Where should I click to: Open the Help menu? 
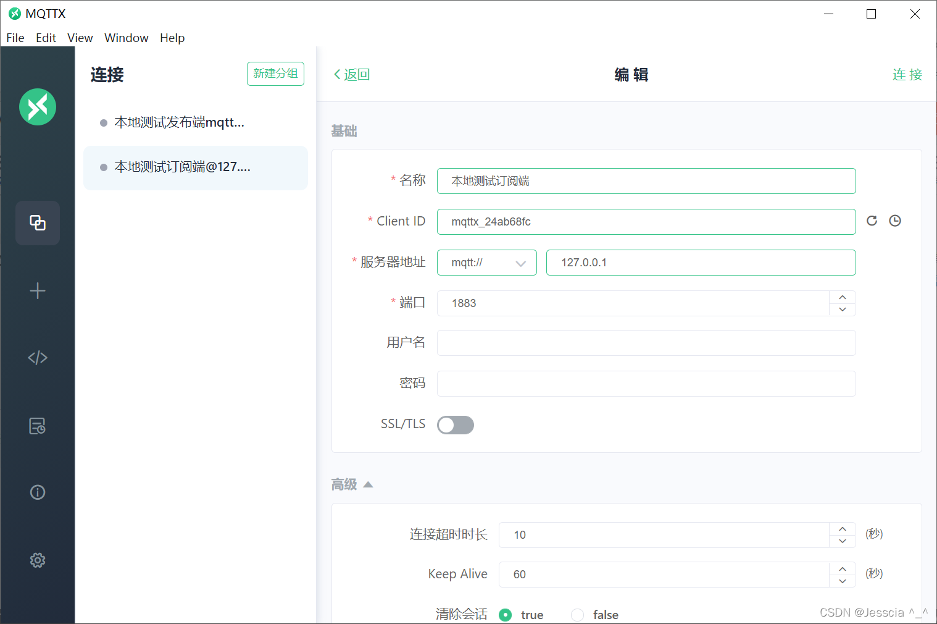(172, 38)
